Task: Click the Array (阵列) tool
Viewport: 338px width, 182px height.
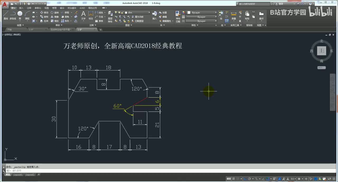Action: point(65,21)
